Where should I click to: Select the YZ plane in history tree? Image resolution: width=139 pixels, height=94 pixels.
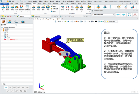tap(7, 36)
